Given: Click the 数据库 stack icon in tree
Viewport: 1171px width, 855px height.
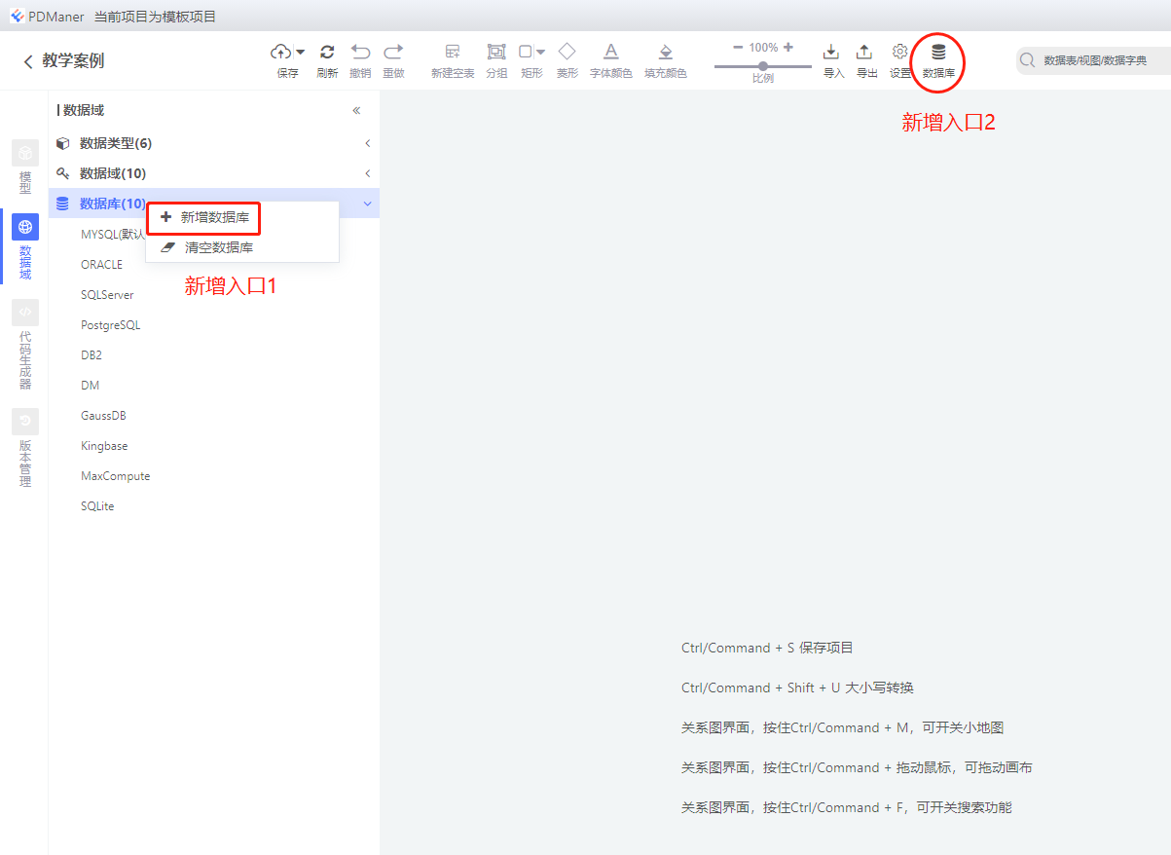Looking at the screenshot, I should pos(63,204).
